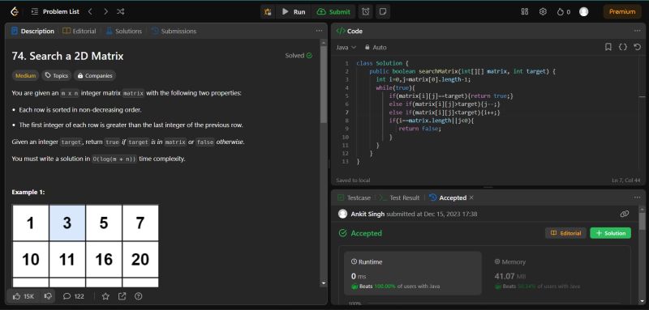
Task: Open the settings gear in top bar
Action: tap(543, 11)
